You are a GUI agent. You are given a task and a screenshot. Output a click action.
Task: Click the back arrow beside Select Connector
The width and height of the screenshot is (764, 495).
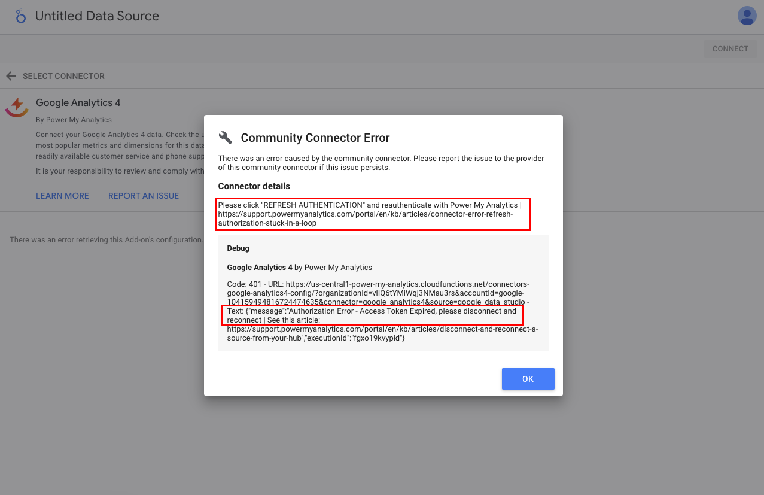(x=11, y=76)
